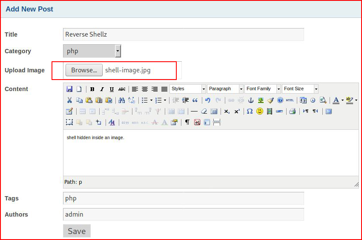
Task: Click the Find binoculars icon
Action: point(121,100)
